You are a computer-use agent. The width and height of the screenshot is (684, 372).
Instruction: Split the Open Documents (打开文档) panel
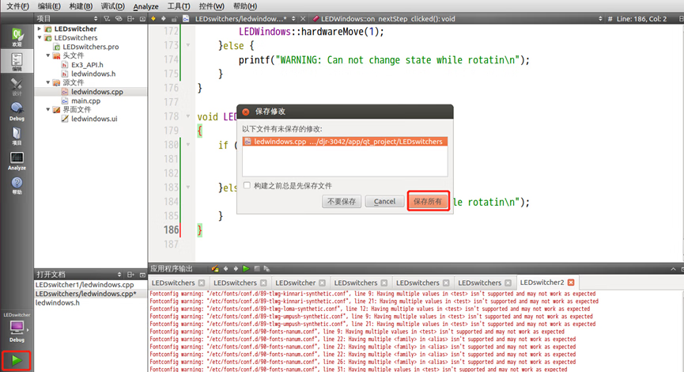coord(130,275)
